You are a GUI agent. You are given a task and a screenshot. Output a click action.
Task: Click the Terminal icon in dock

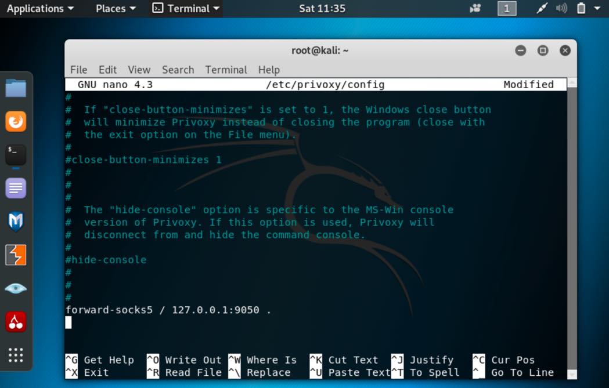pos(16,155)
